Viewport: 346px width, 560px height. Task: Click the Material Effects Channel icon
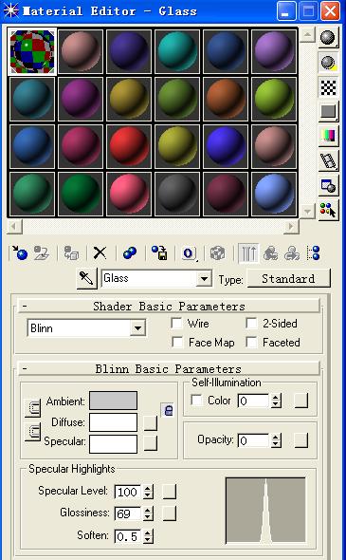pos(189,253)
